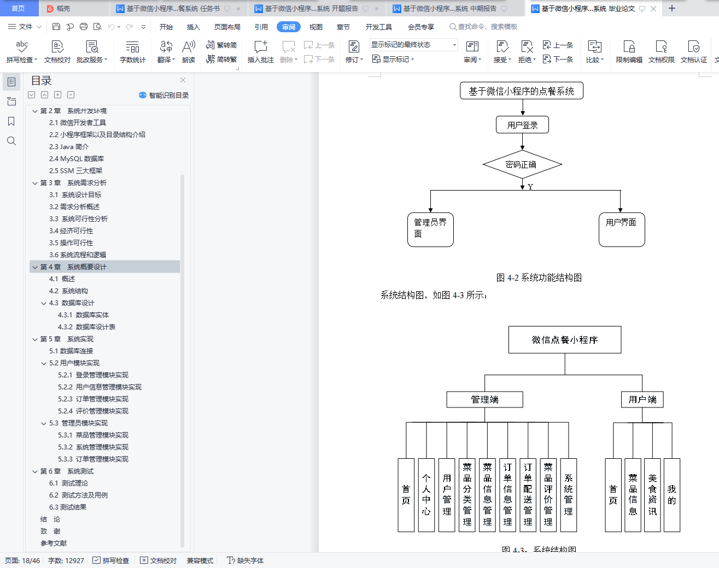Click the Print icon in the quick access toolbar
Viewport: 719px width, 568px height.
[84, 27]
